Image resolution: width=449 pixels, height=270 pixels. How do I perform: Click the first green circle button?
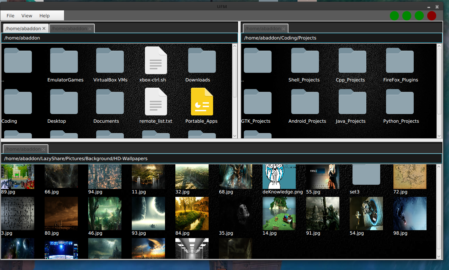click(x=394, y=16)
